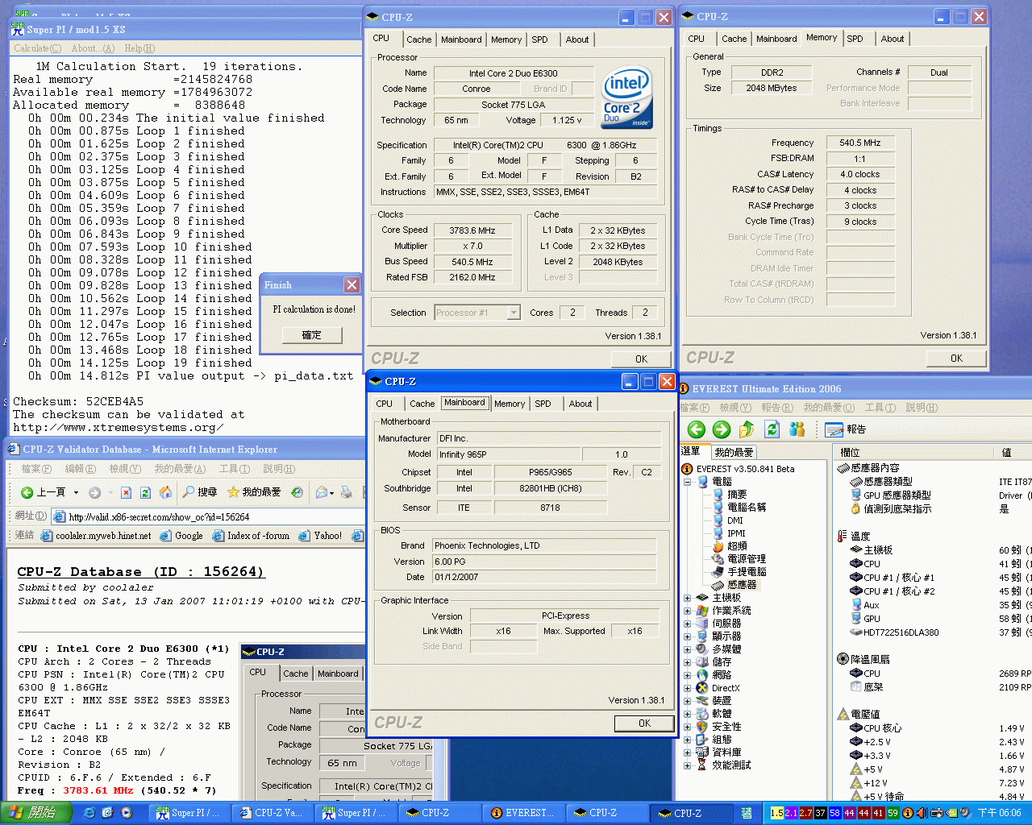The height and width of the screenshot is (825, 1032).
Task: Click Internet Explorer print icon
Action: 346,492
